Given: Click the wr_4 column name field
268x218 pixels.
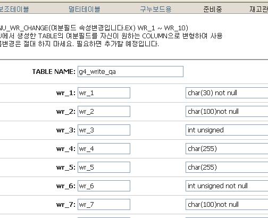Looking at the screenshot, I should click(x=104, y=148).
